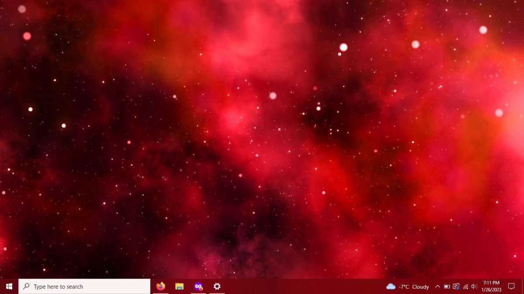Viewport: 524px width, 294px height.
Task: Click the 7:11 PM clock
Action: click(x=491, y=283)
